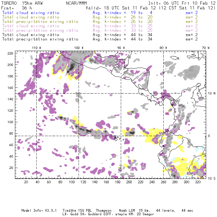This screenshot has height=217, width=217.
Task: Select the 'YSU PBL' label
Action: tap(85, 211)
